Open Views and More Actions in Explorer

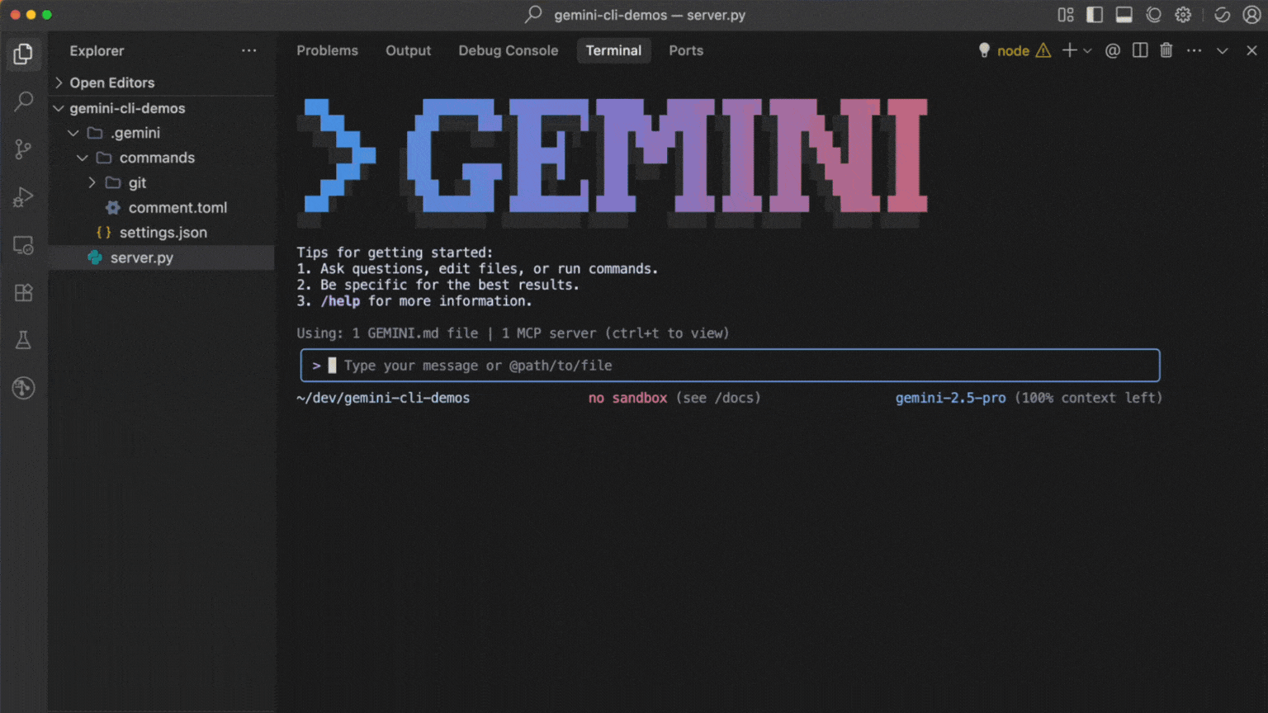click(x=249, y=50)
